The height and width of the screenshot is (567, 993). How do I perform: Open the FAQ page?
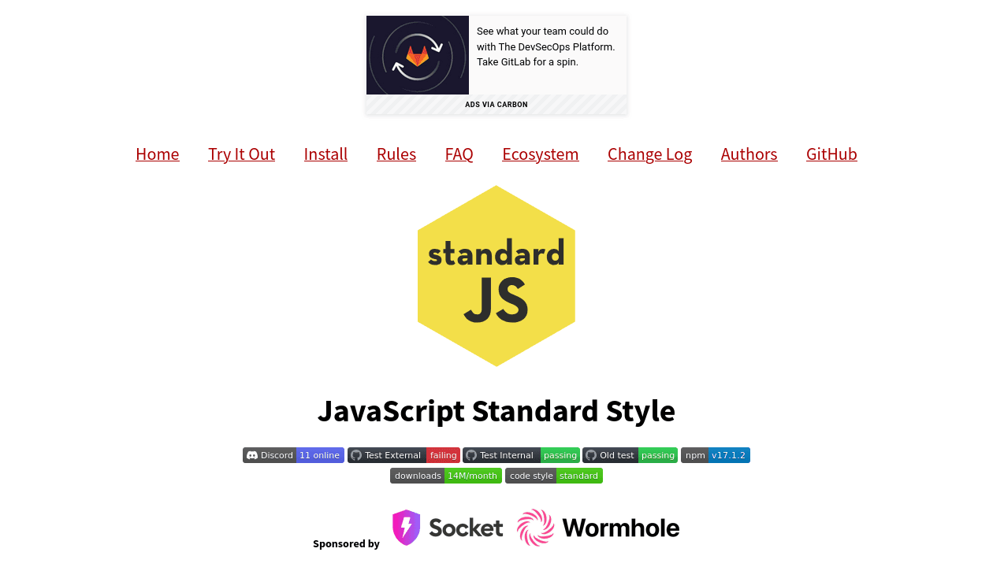pos(459,154)
